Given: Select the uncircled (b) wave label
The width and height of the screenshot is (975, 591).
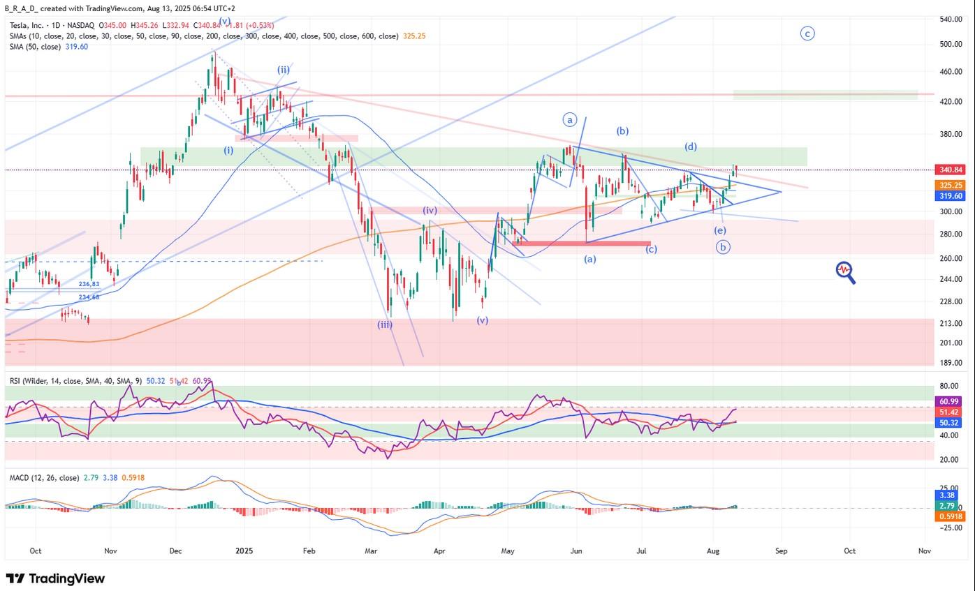Looking at the screenshot, I should pos(623,130).
